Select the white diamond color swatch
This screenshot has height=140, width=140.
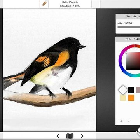click(x=123, y=90)
